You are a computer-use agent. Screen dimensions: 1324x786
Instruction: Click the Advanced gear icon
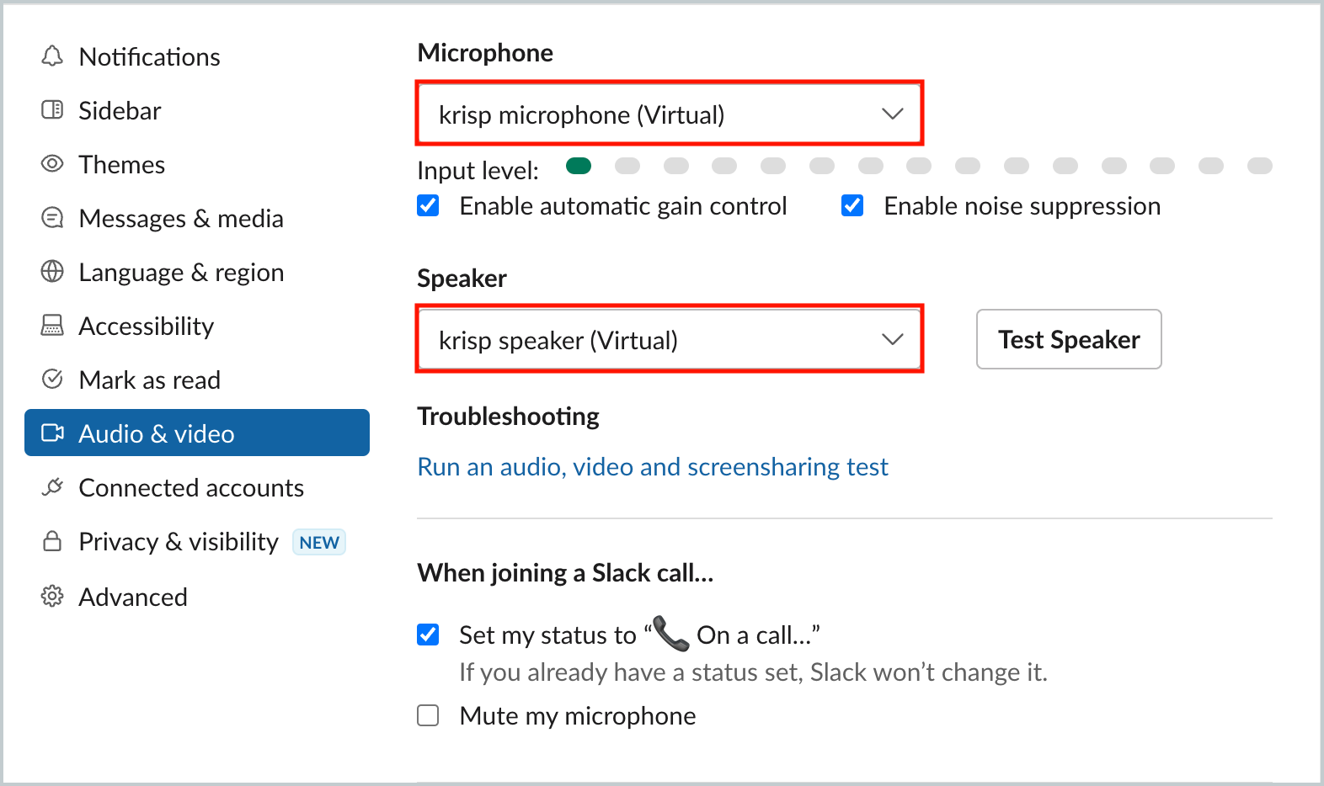tap(52, 597)
